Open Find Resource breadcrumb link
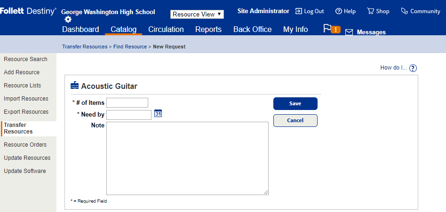 [131, 47]
